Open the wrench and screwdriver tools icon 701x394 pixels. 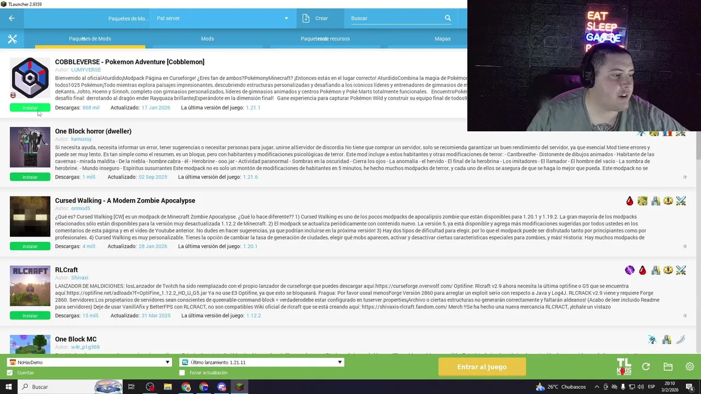point(12,39)
